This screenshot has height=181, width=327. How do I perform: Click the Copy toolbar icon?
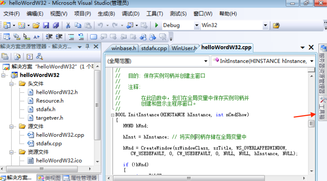[78, 25]
